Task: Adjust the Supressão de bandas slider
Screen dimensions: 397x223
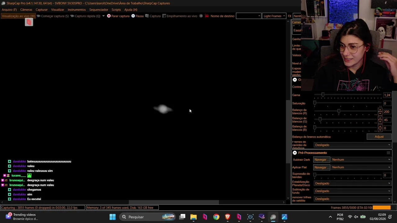Action: 348,175
